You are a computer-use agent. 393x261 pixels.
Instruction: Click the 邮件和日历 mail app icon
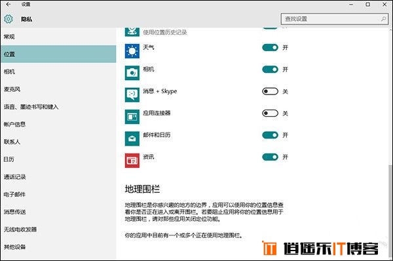point(132,138)
